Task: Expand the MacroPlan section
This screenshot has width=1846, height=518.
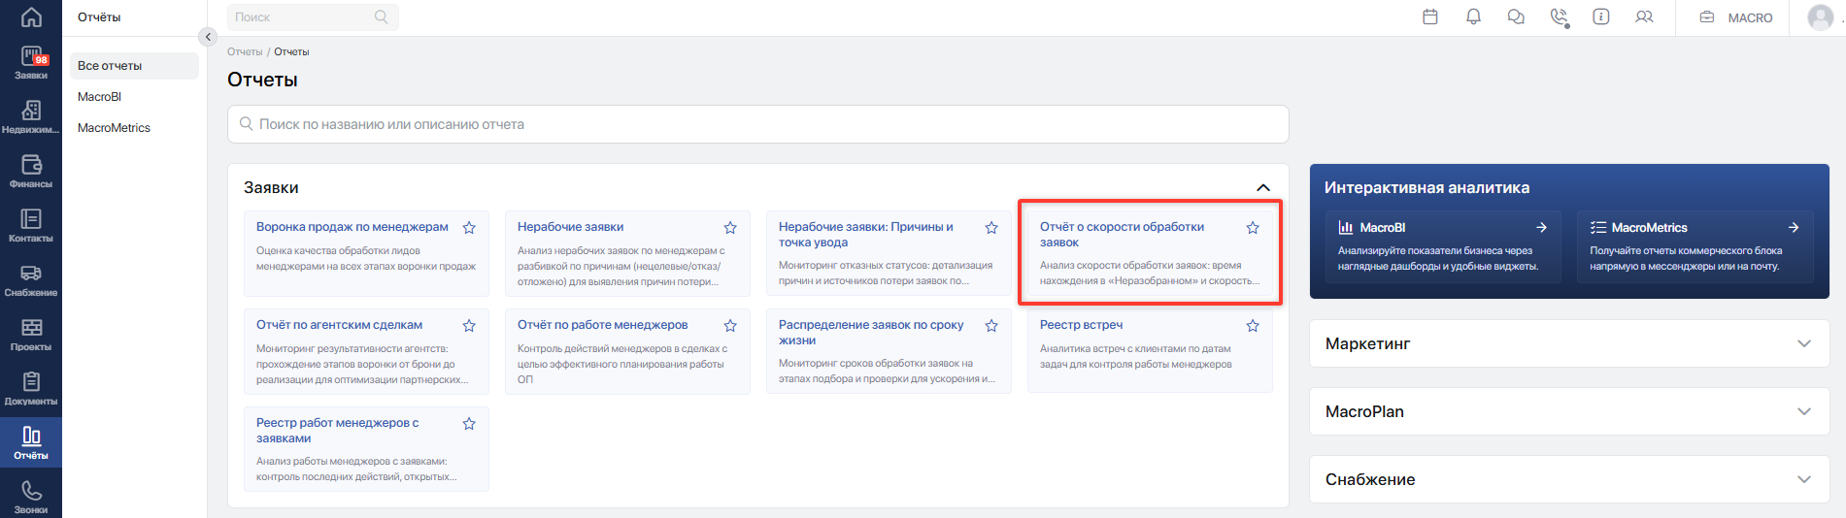Action: tap(1569, 411)
